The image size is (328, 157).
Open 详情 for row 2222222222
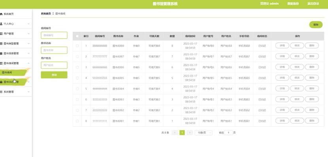282,110
